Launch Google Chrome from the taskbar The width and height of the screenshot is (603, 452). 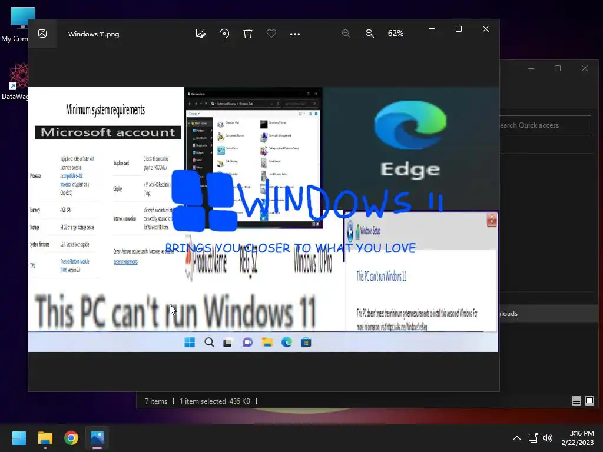(71, 438)
